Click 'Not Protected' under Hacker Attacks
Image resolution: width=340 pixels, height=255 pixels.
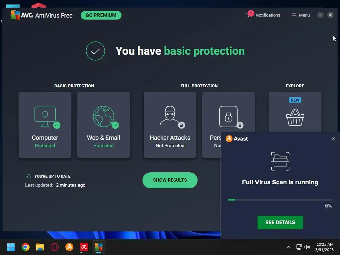[170, 145]
